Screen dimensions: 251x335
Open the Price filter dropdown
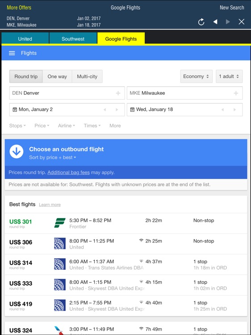tap(42, 126)
